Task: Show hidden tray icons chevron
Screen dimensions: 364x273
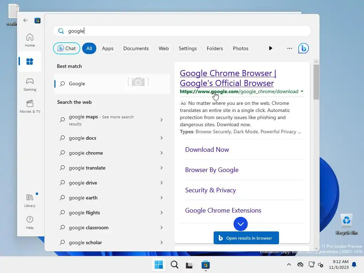Action: (x=289, y=264)
